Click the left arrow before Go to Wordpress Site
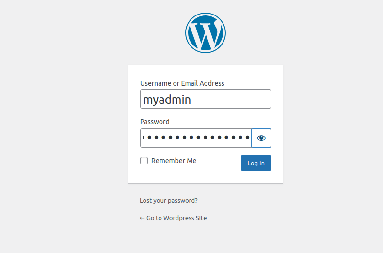Screen dimensions: 383x253 pos(142,218)
